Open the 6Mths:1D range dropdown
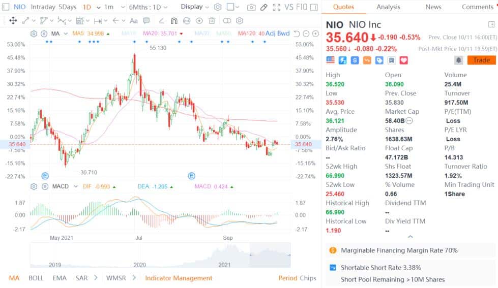The width and height of the screenshot is (498, 288). [148, 7]
